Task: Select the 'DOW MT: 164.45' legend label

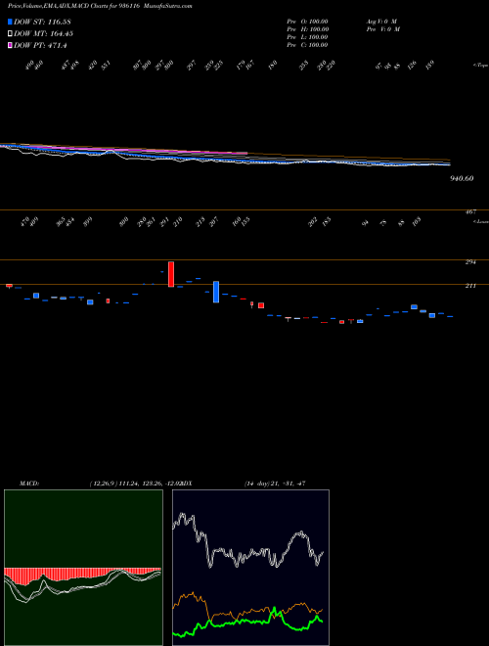Action: 43,34
